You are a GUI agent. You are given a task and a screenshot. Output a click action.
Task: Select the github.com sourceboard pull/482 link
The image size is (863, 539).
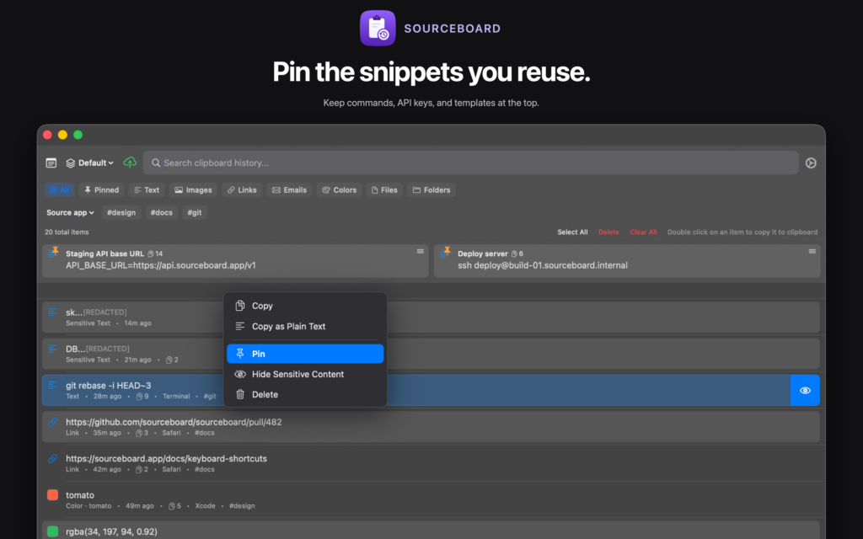[431, 427]
